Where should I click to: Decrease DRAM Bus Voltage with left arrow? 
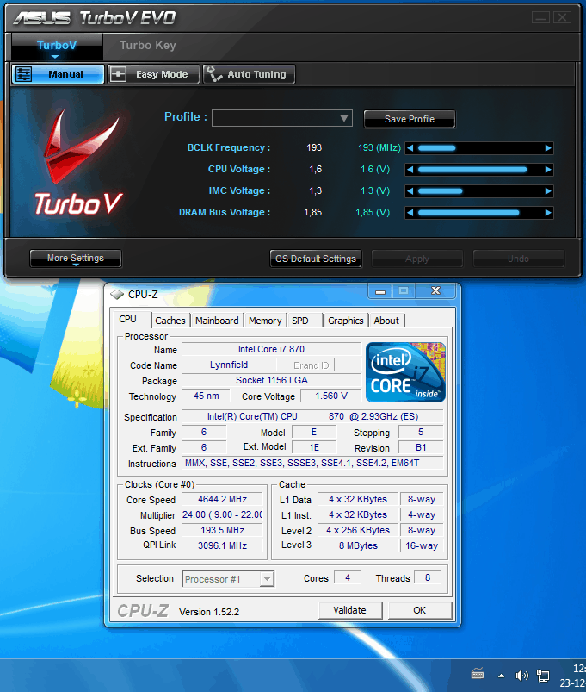point(410,213)
